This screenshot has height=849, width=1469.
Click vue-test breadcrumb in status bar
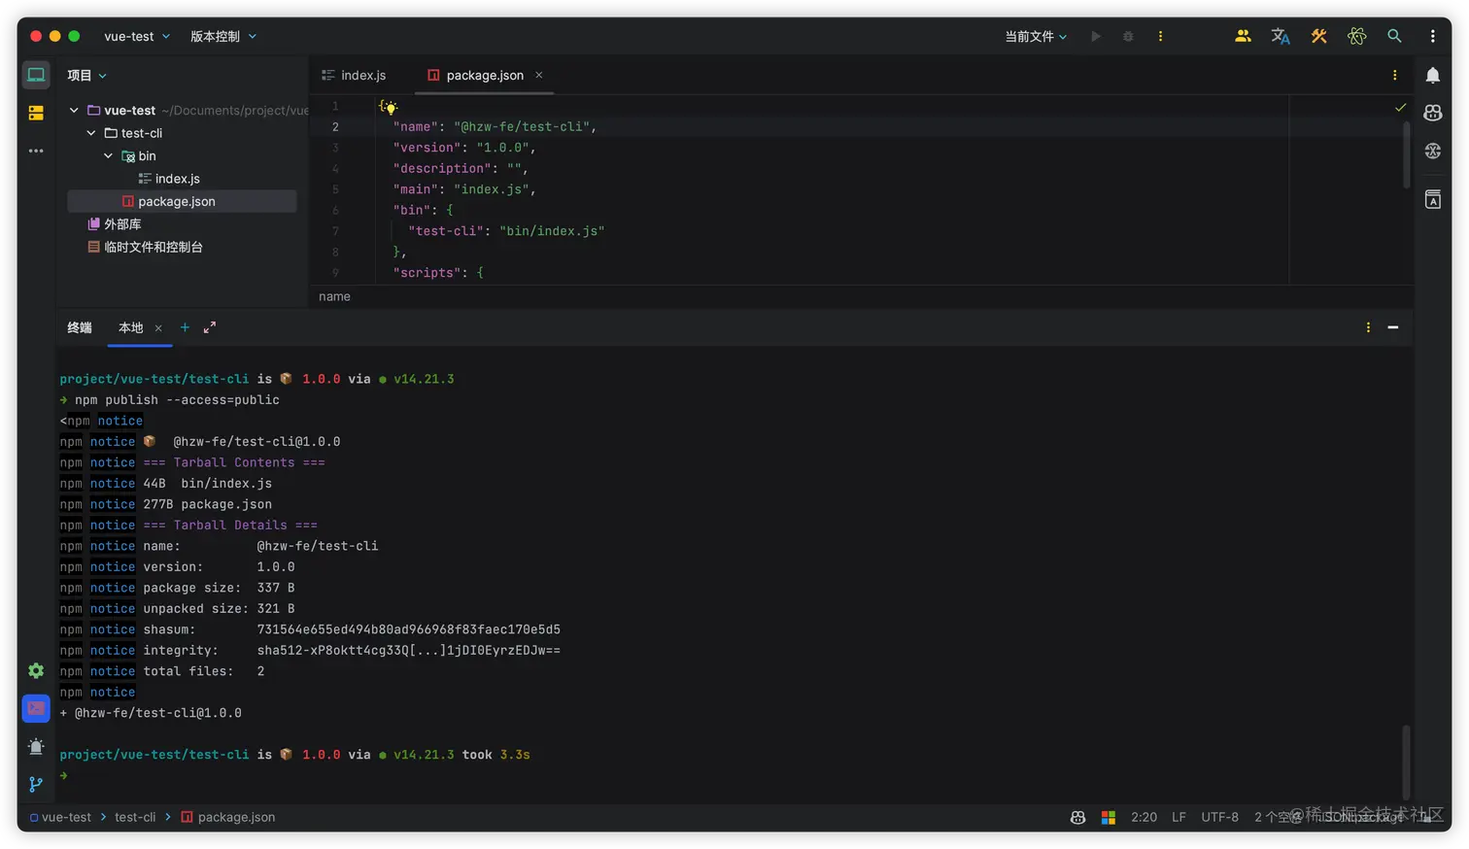[x=60, y=817]
